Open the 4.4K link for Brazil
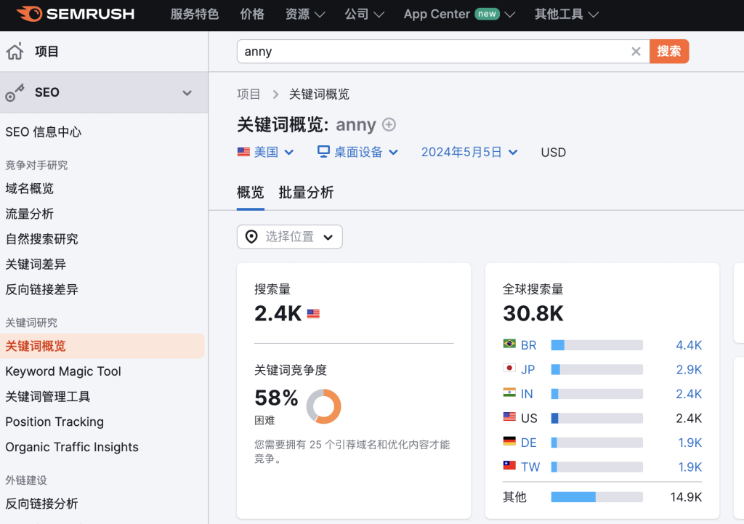The height and width of the screenshot is (524, 744). click(689, 344)
